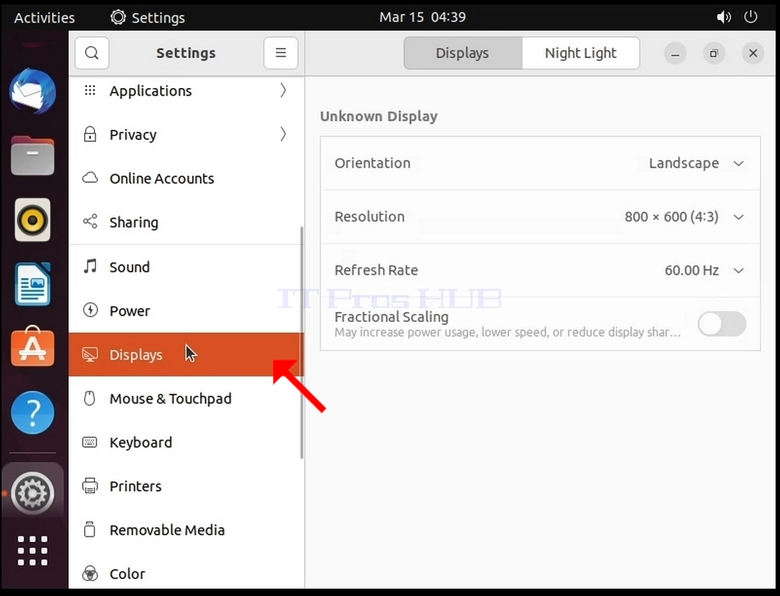780x596 pixels.
Task: Click the Online Accounts cloud icon
Action: (x=90, y=178)
